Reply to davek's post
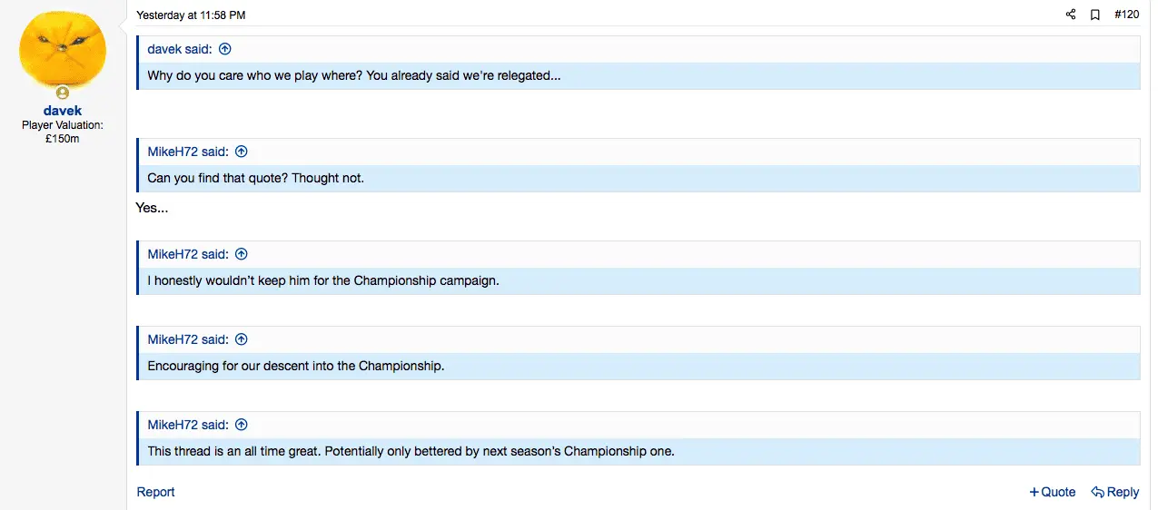 (x=1115, y=492)
